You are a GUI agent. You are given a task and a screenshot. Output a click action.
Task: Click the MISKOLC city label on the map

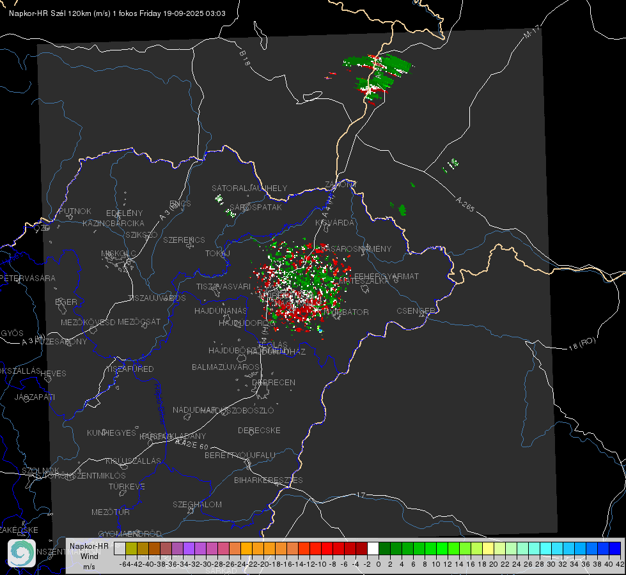(118, 254)
